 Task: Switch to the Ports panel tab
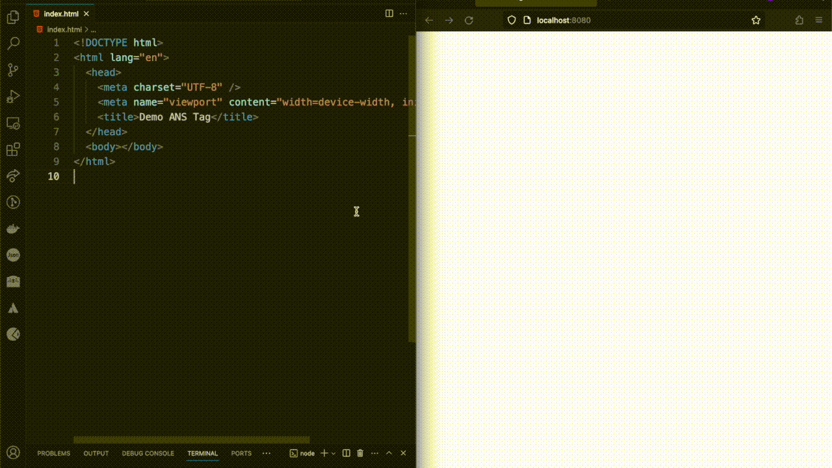[x=241, y=453]
